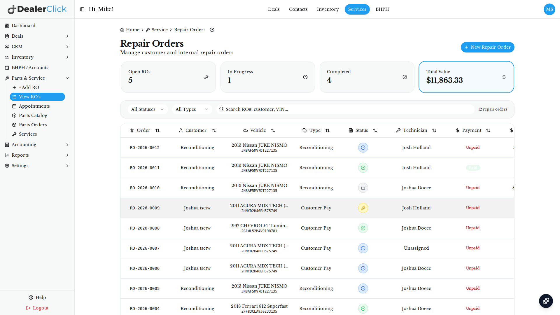Sort by Payment column arrows
The height and width of the screenshot is (315, 560).
click(488, 130)
